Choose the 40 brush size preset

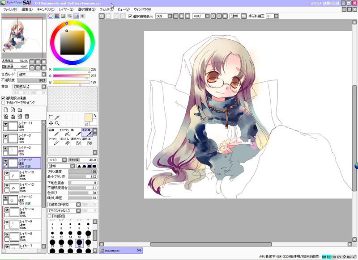click(x=79, y=243)
